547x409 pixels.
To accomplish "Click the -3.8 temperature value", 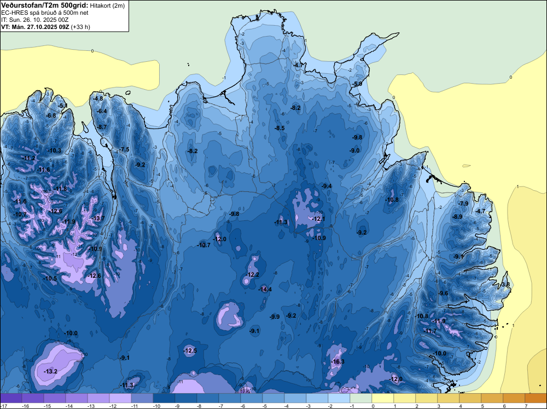I will [505, 284].
